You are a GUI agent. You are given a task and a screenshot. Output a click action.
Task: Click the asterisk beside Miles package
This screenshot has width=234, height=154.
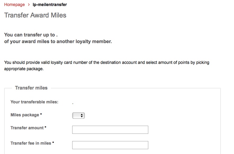41,115
